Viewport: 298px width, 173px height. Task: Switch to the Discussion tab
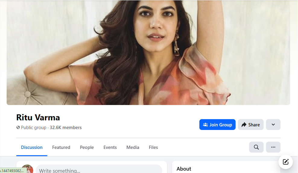click(x=32, y=147)
